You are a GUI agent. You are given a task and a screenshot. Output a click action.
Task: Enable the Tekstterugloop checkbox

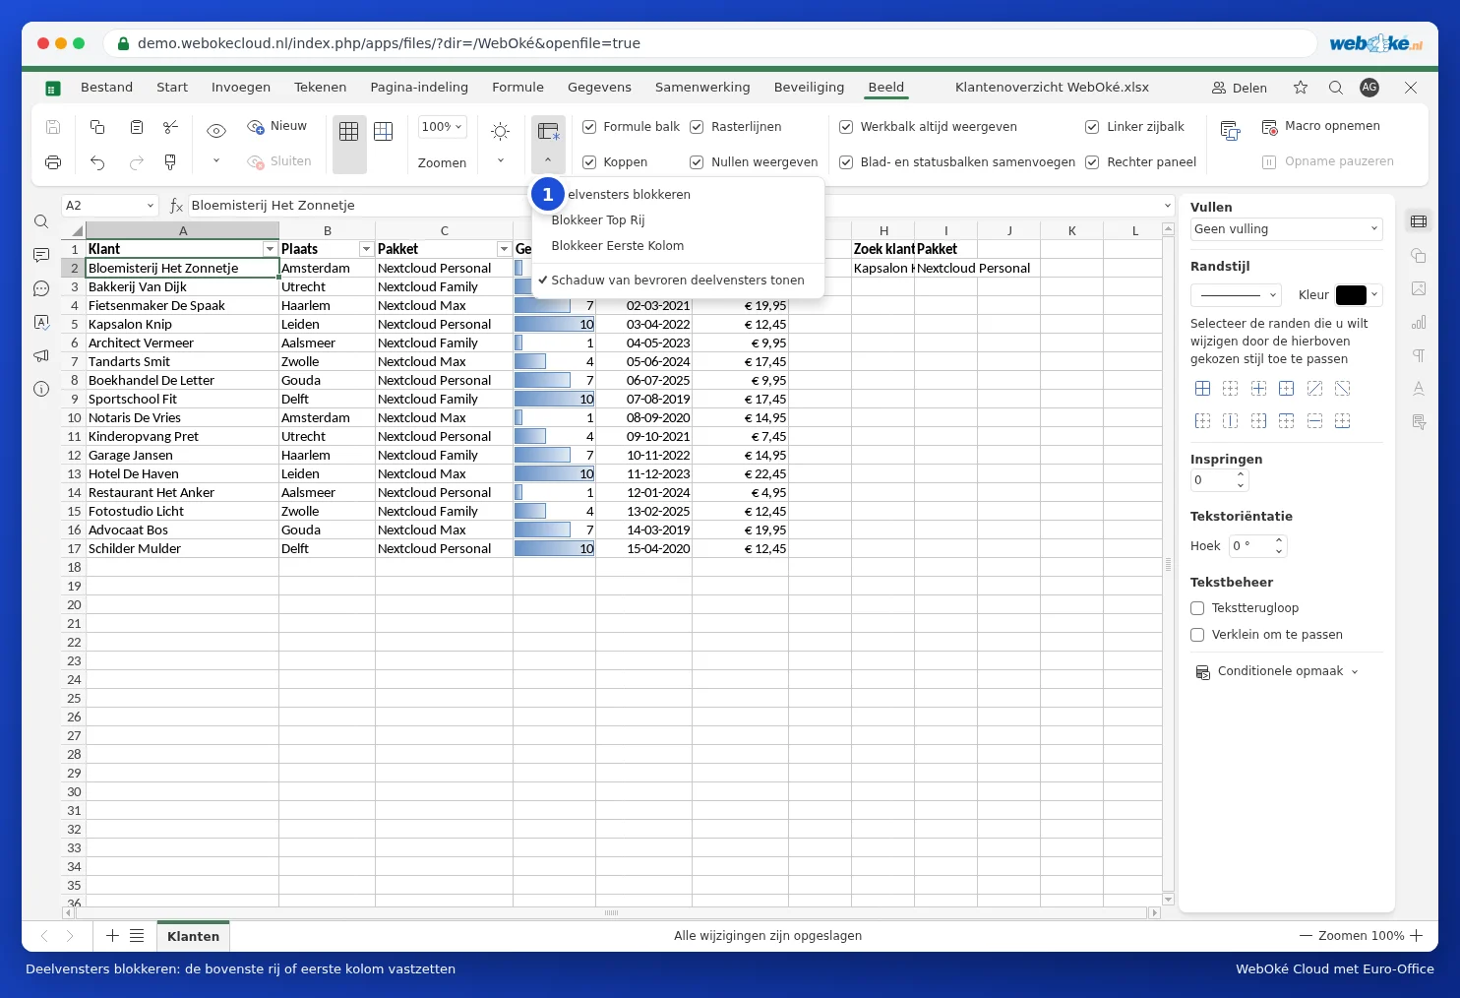point(1197,608)
